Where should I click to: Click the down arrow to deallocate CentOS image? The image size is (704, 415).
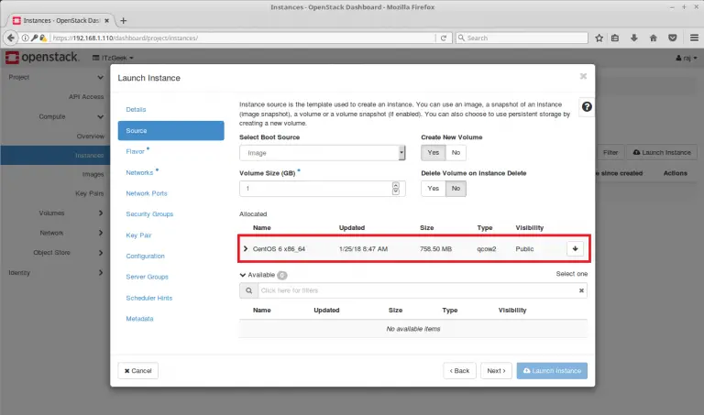click(575, 248)
